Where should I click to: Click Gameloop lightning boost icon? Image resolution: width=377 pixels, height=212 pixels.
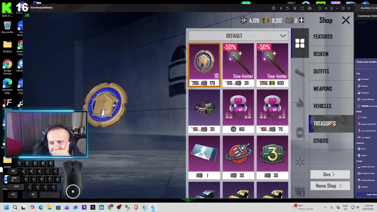281,8
